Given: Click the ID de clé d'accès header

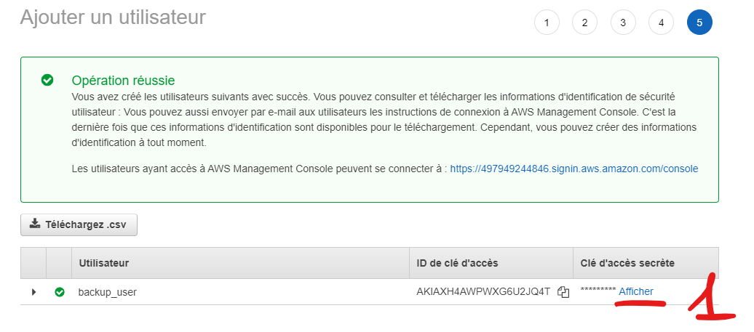Looking at the screenshot, I should pos(457,263).
